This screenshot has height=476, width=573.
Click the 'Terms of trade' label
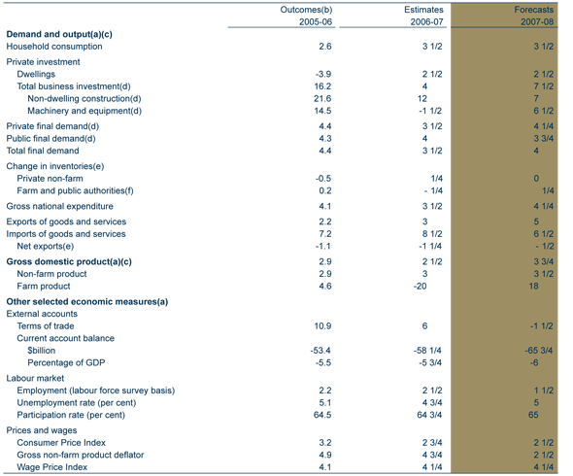[x=46, y=326]
